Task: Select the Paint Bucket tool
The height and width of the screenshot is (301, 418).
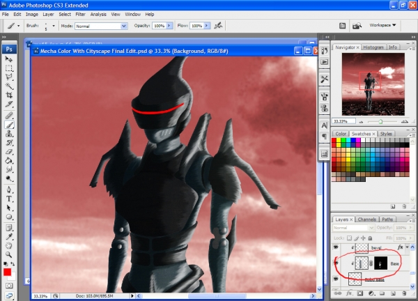Action: (x=9, y=160)
